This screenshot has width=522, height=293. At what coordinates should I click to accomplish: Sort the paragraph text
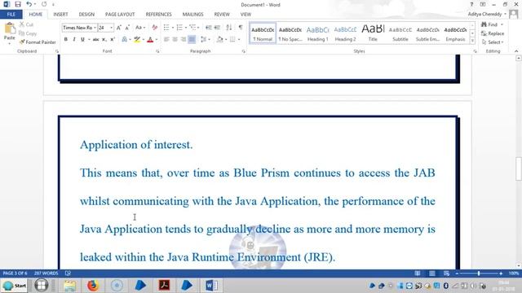click(x=228, y=28)
